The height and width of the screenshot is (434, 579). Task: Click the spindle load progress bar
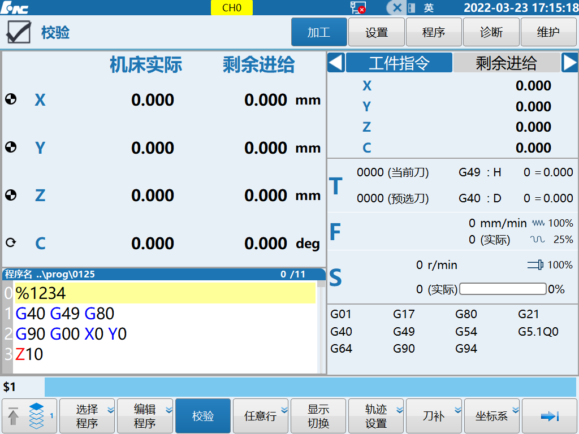click(503, 289)
